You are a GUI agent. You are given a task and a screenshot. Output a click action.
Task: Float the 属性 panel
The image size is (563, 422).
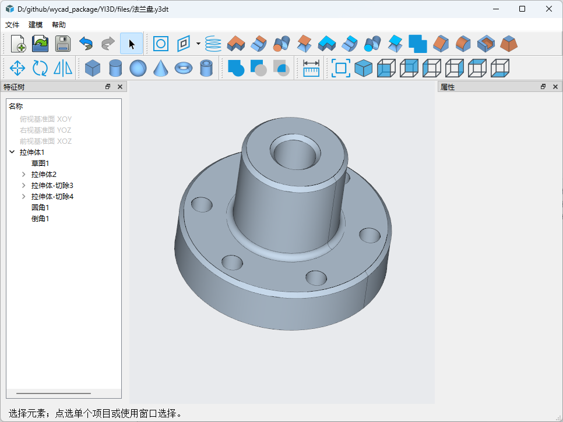pyautogui.click(x=543, y=86)
